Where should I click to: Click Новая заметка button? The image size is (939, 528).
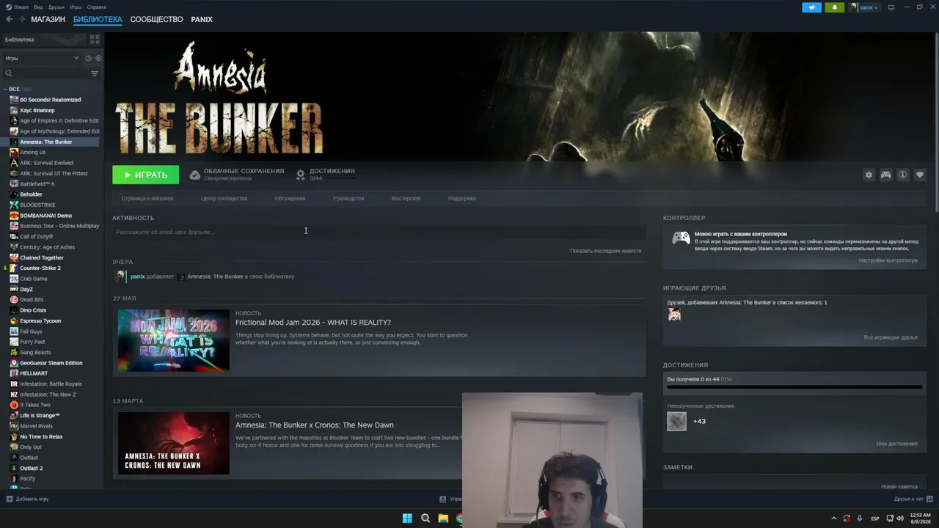[x=899, y=486]
